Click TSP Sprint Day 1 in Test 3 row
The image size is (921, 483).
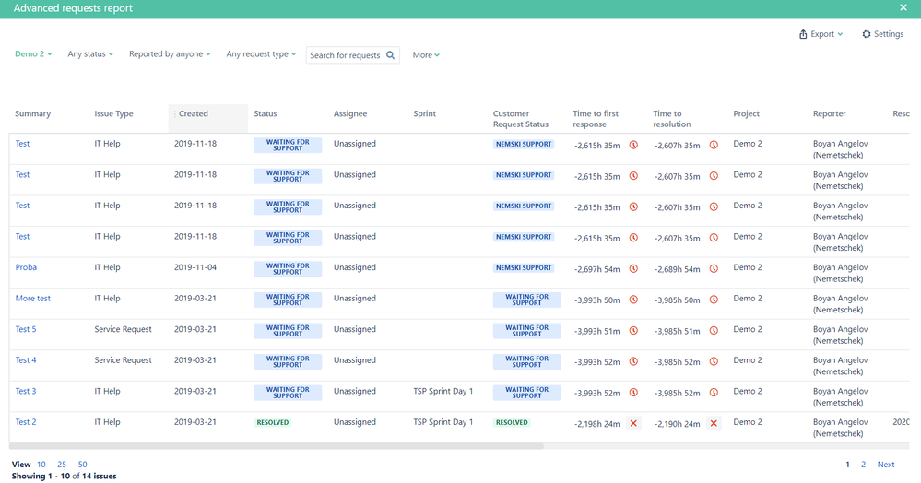[x=443, y=391]
